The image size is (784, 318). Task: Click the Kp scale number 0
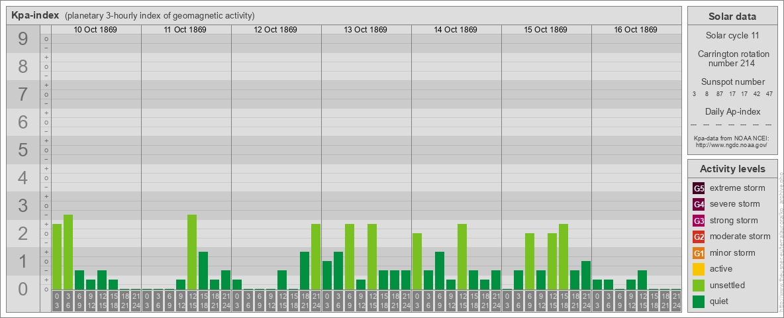(x=23, y=289)
